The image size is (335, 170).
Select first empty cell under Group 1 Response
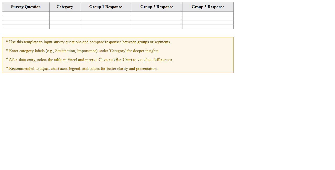[105, 14]
